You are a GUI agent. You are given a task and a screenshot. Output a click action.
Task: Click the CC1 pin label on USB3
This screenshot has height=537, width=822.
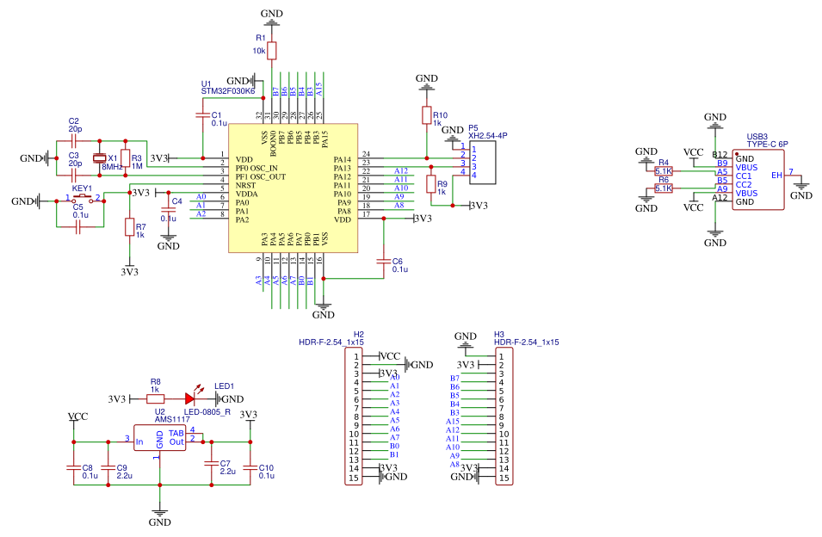[x=744, y=176]
